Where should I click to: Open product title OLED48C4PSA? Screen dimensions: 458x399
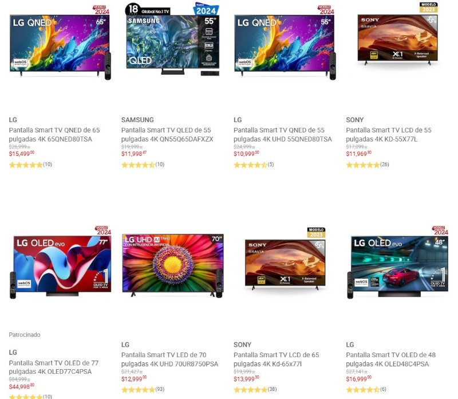(391, 359)
